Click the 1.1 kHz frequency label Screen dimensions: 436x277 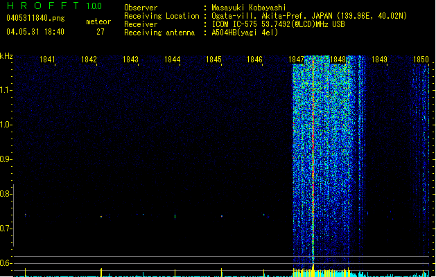pyautogui.click(x=6, y=90)
